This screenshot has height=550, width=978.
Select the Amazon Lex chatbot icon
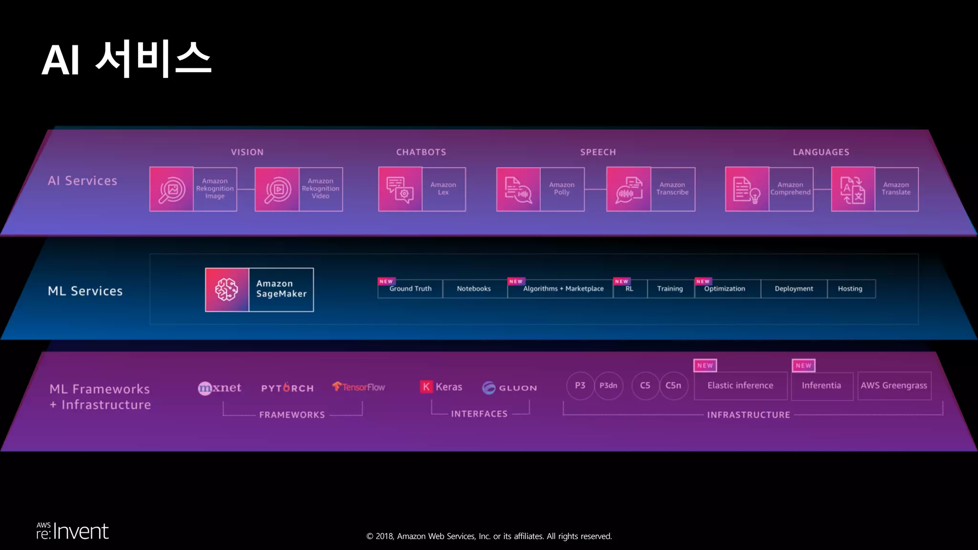click(x=400, y=189)
